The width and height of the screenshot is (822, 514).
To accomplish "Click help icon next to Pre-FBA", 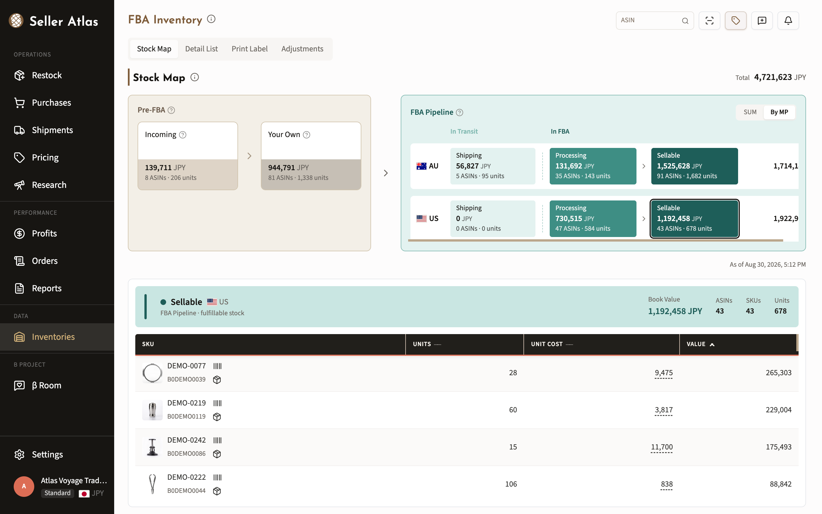I will point(172,110).
